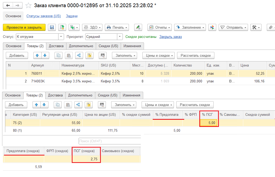
Task: Click the pencil with clock icon
Action: [138, 27]
